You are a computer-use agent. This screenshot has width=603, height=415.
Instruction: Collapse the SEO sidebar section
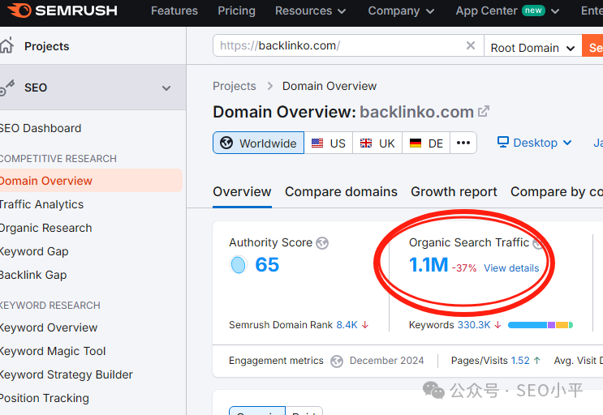pyautogui.click(x=166, y=88)
